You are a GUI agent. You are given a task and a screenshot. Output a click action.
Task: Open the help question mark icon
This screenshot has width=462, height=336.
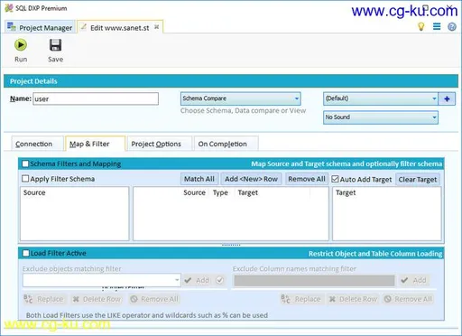[x=452, y=27]
